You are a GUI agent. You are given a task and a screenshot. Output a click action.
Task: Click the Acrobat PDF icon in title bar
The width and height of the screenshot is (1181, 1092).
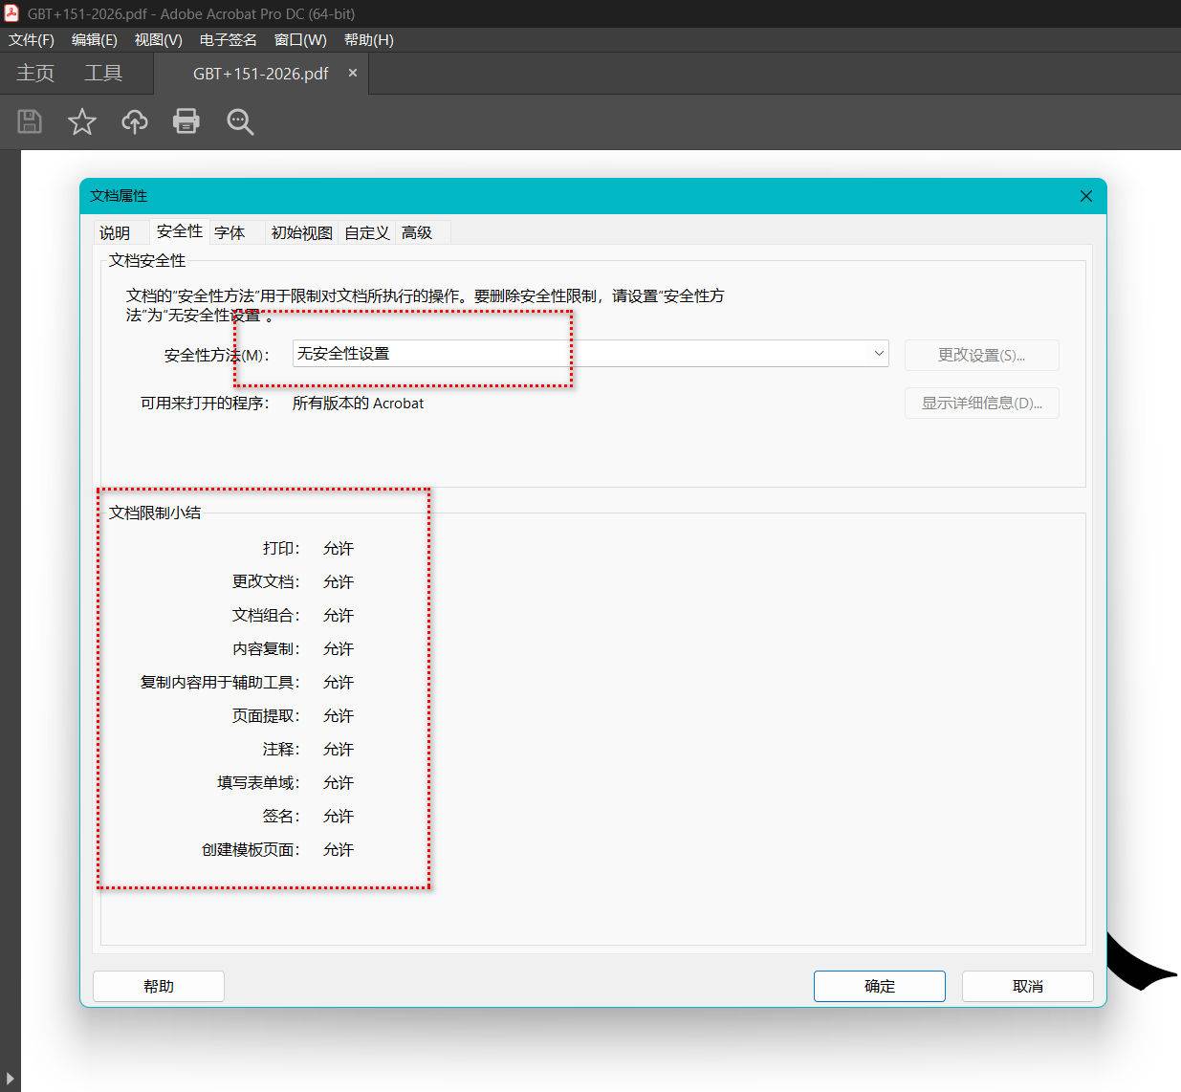[x=11, y=13]
